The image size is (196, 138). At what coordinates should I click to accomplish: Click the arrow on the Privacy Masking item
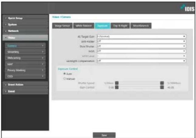(x=43, y=70)
